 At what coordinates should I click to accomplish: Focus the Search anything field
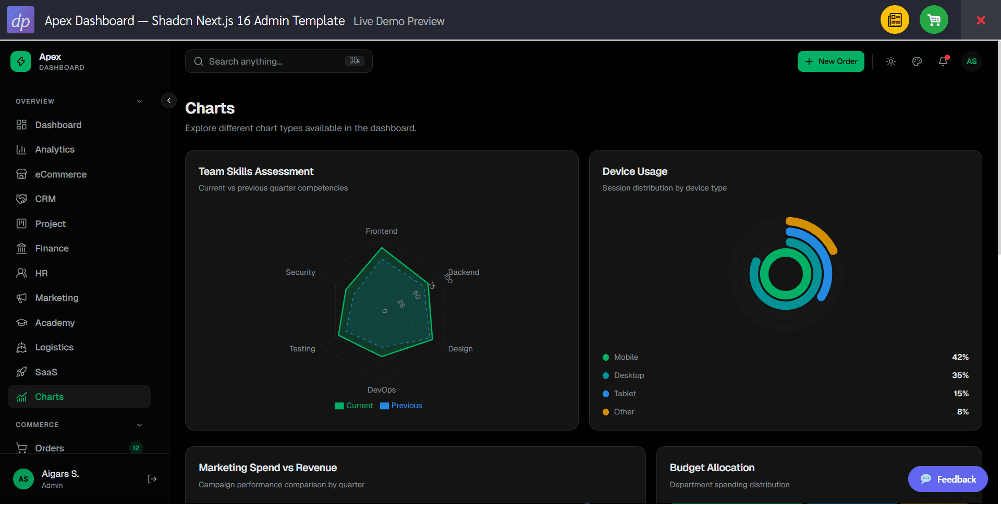tap(279, 61)
